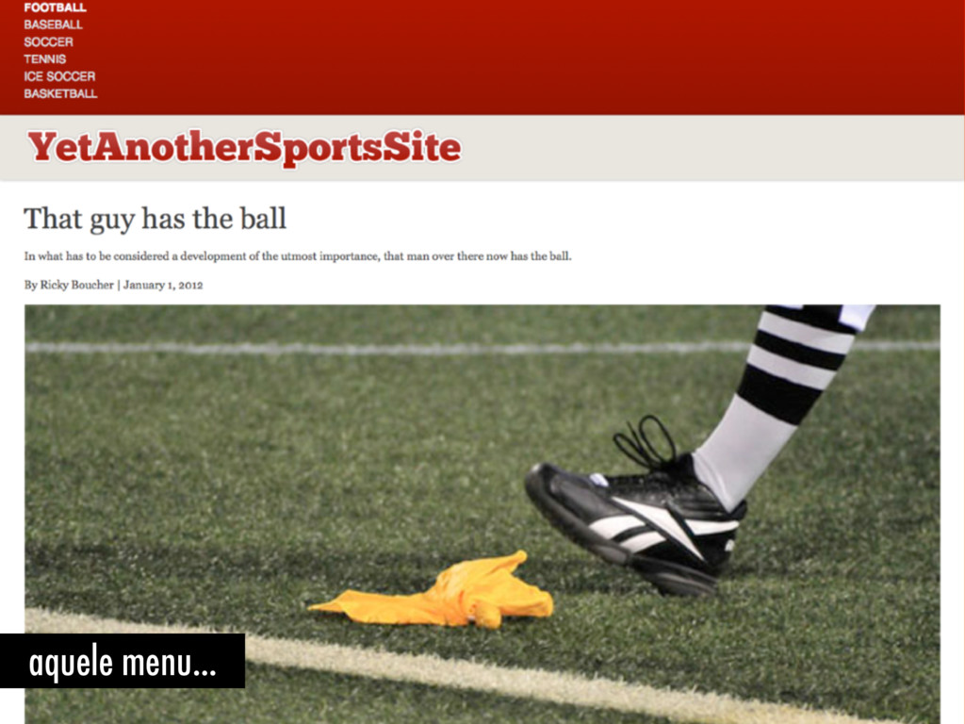Click the January 1, 2012 date
Viewport: 965px width, 724px height.
[163, 285]
